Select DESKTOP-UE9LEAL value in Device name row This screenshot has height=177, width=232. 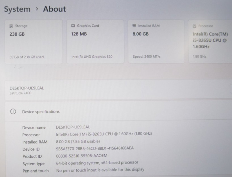click(73, 127)
